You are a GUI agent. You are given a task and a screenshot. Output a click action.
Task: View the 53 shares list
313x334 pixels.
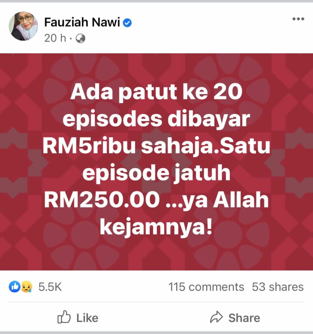[x=278, y=287]
